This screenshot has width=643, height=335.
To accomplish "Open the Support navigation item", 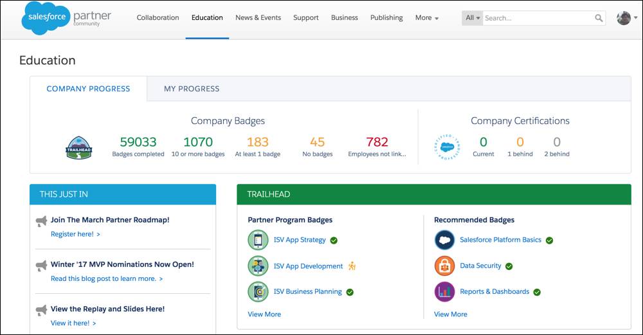I will tap(306, 17).
